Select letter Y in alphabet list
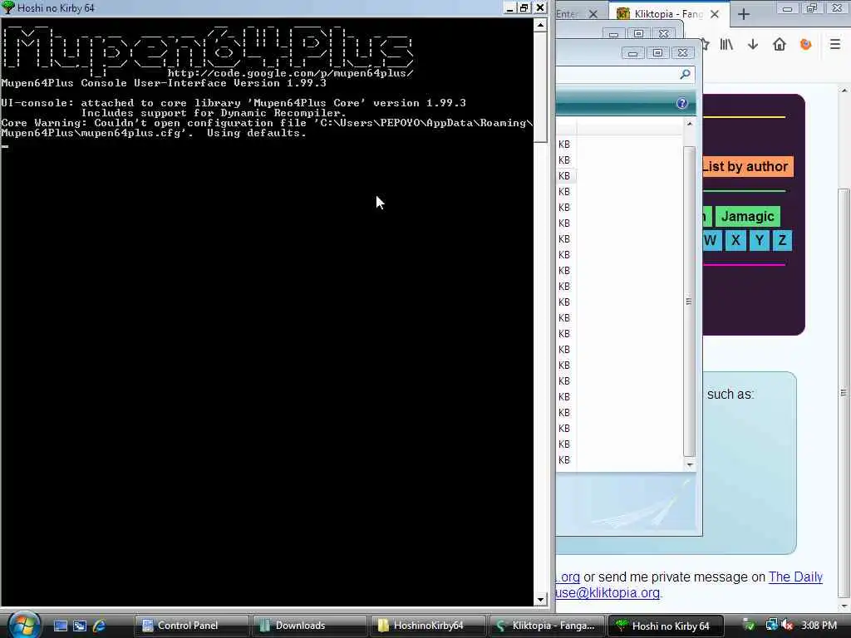The image size is (851, 638). [x=760, y=240]
